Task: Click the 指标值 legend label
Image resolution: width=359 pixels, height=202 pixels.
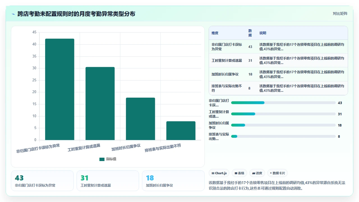Action: pos(111,159)
